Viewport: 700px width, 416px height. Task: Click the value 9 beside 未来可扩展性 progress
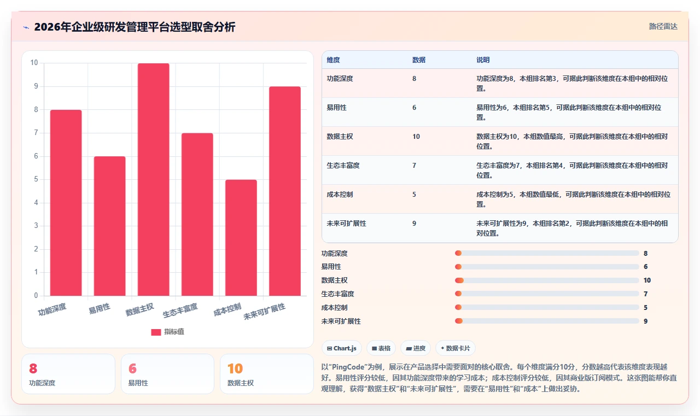(x=646, y=321)
